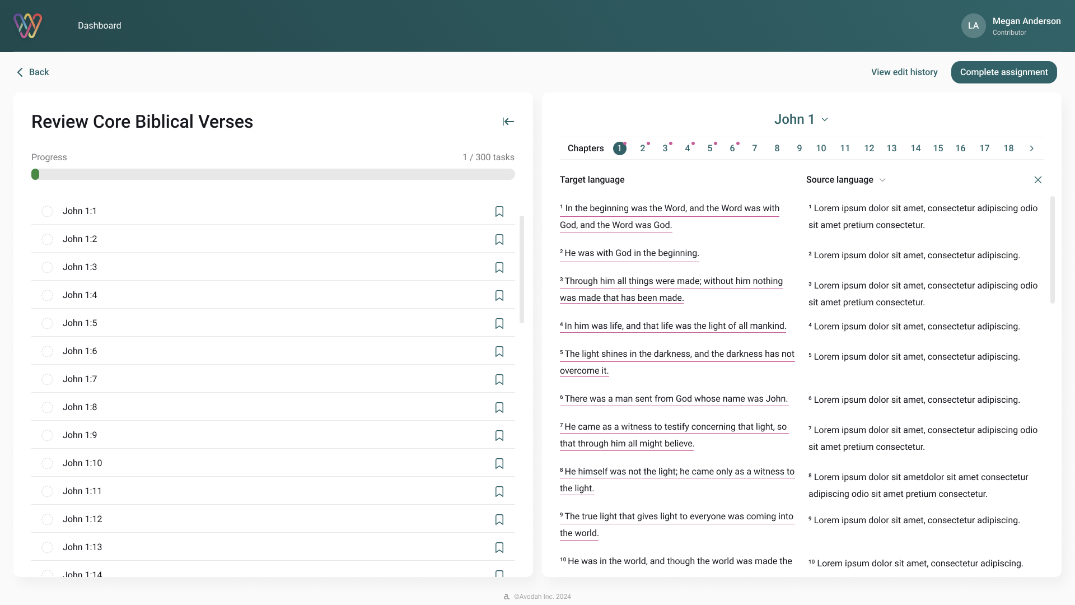This screenshot has width=1075, height=605.
Task: Mark John 1:9 as complete
Action: point(47,435)
